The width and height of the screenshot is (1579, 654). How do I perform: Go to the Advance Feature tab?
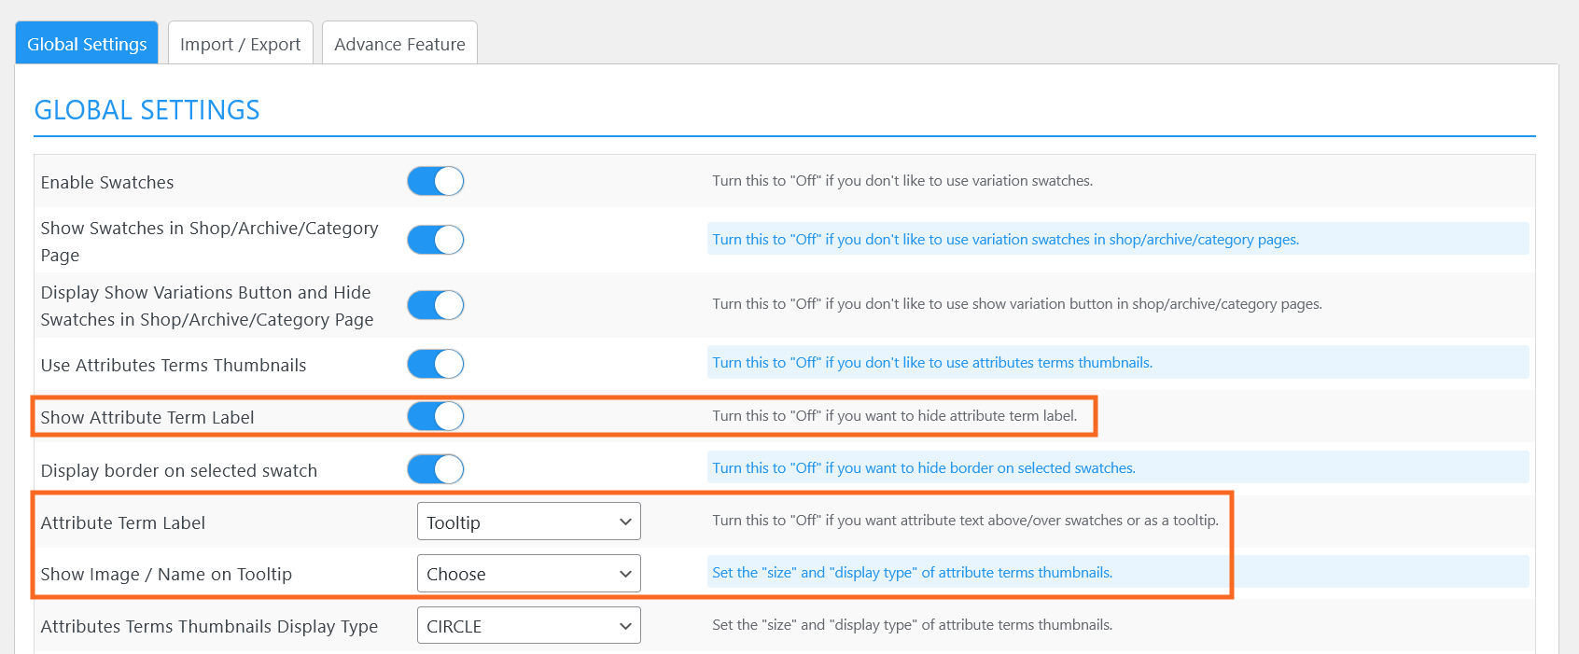click(x=399, y=44)
